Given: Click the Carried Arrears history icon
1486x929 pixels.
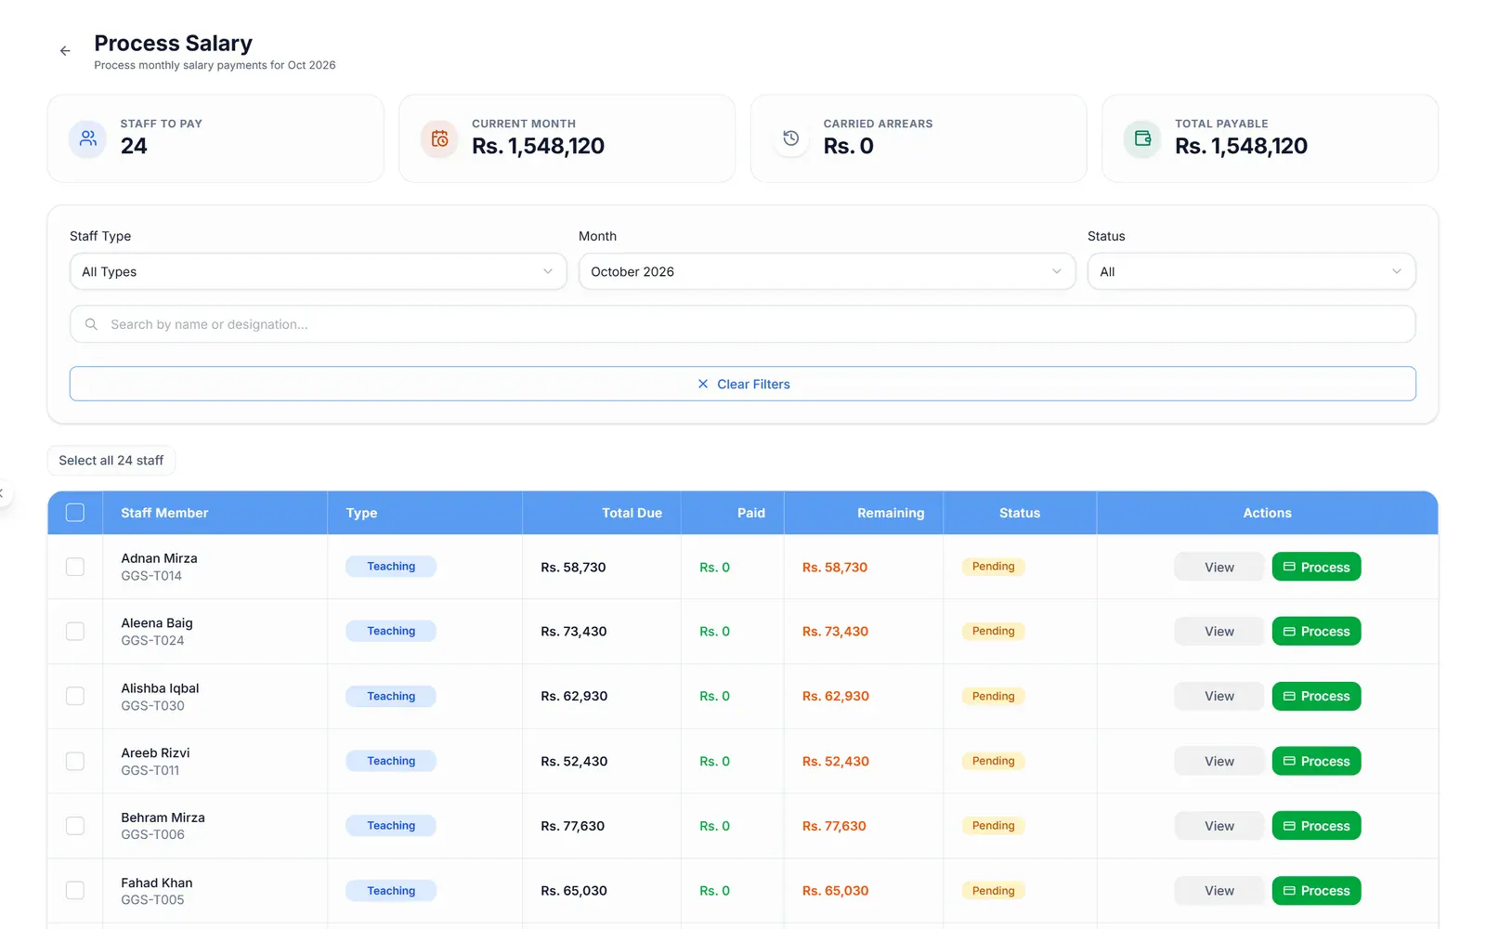Looking at the screenshot, I should [790, 138].
